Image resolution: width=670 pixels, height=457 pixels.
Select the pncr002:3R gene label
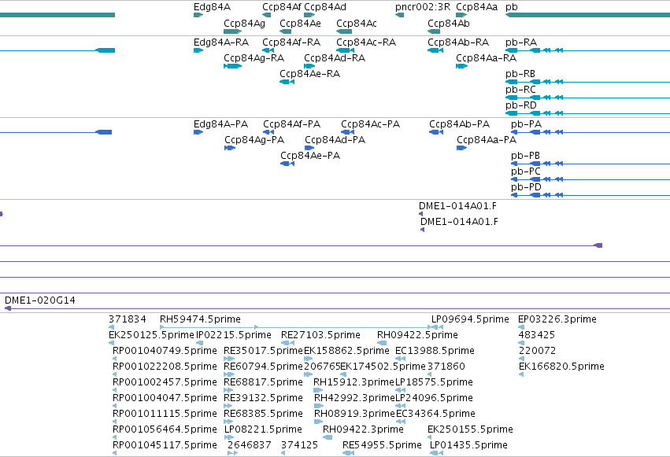pyautogui.click(x=423, y=7)
